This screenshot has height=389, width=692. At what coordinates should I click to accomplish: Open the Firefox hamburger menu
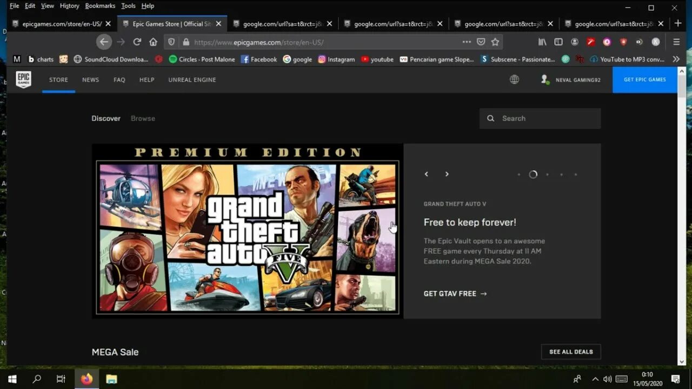[676, 42]
